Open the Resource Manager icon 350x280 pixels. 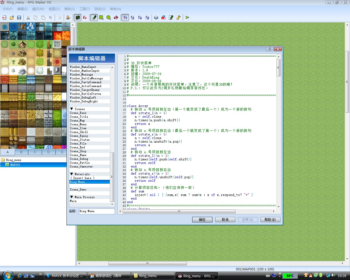pos(163,18)
